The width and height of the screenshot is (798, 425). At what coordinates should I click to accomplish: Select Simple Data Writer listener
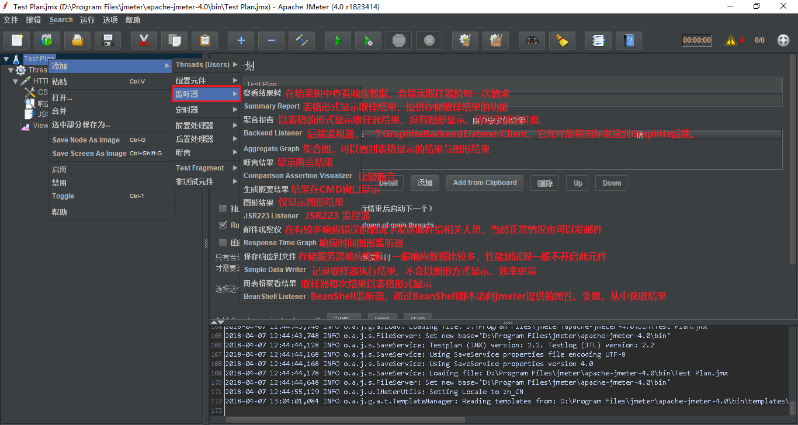click(275, 270)
